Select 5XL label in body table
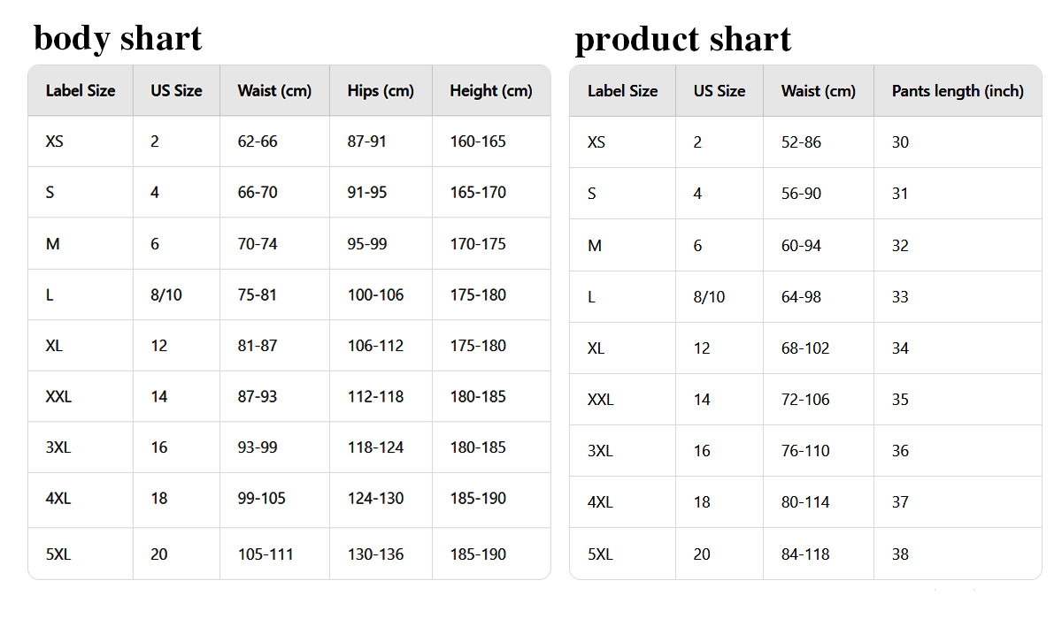 click(x=58, y=554)
